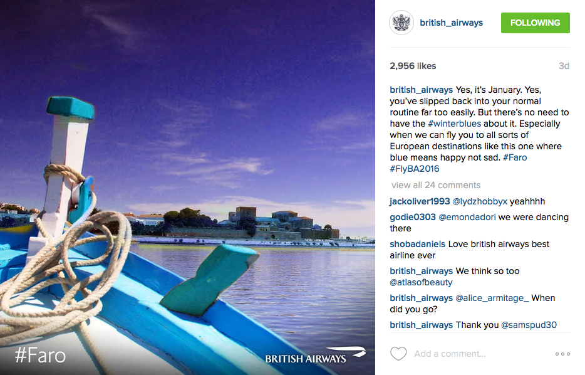Visit godie0303's profile
Viewport: 585px width, 375px height.
tap(413, 218)
